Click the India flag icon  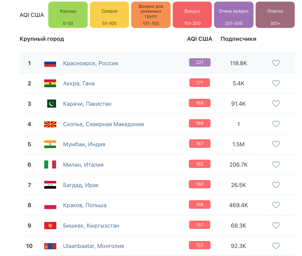click(x=50, y=144)
